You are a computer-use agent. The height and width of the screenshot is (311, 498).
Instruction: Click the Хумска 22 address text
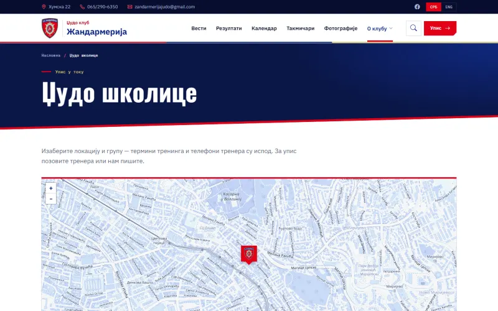tap(60, 7)
